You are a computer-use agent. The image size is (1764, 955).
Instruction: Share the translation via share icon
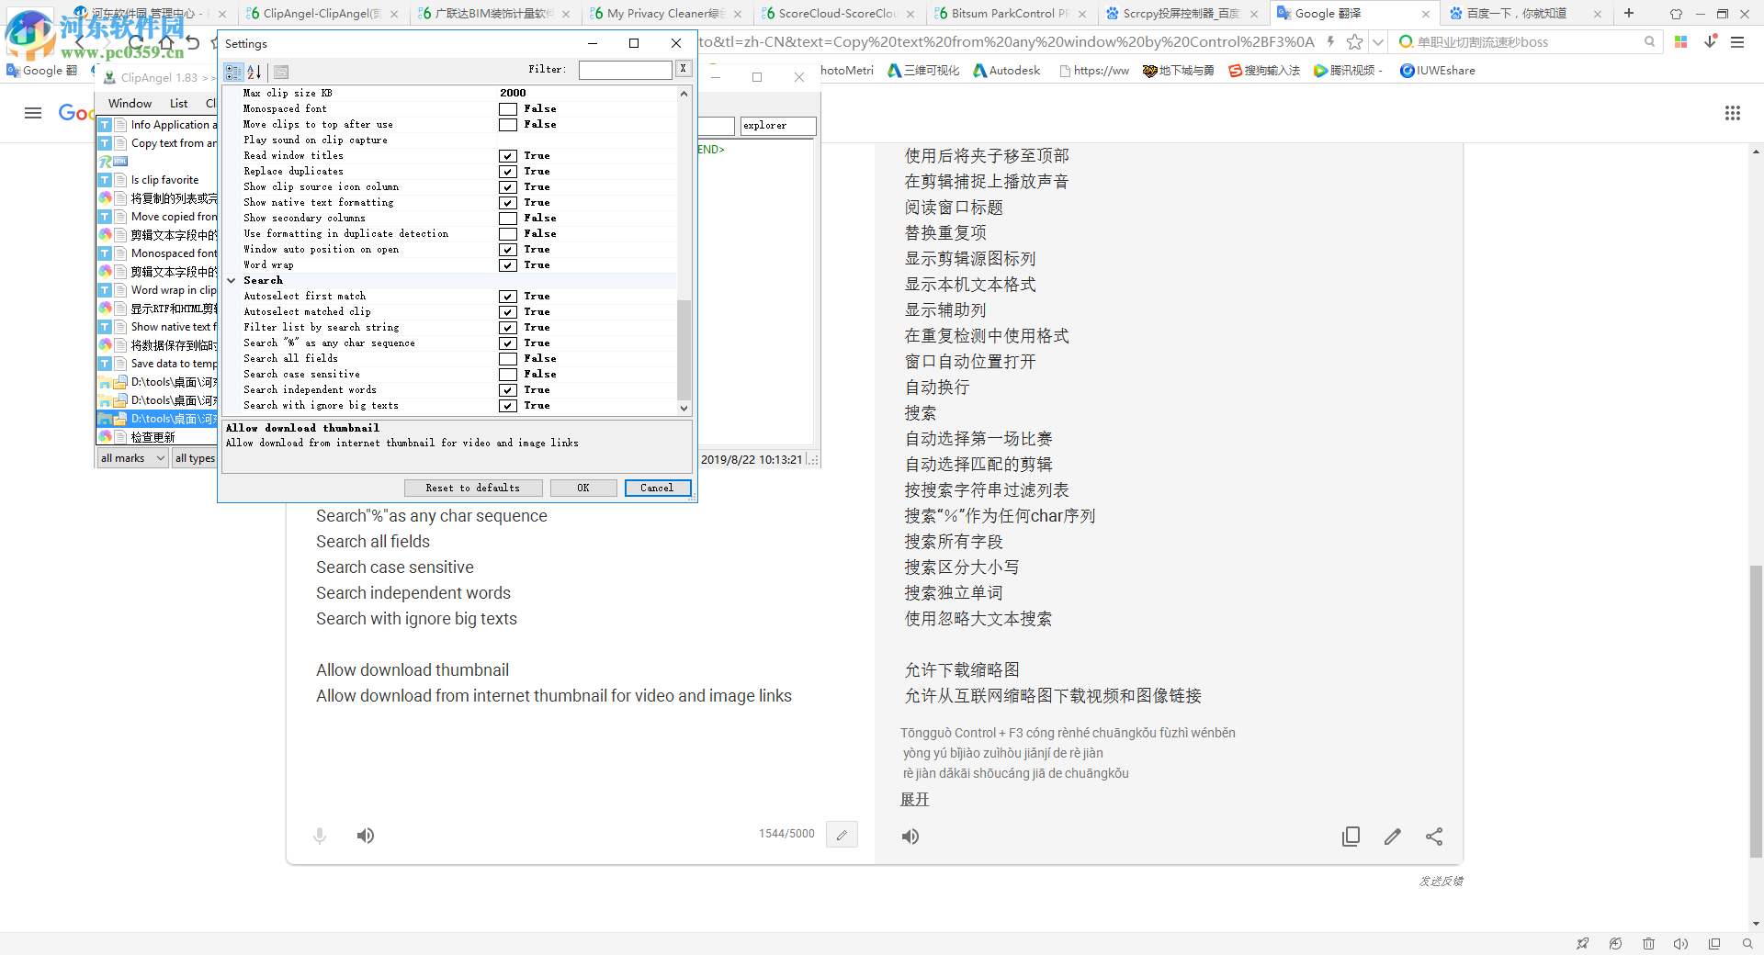[1434, 837]
